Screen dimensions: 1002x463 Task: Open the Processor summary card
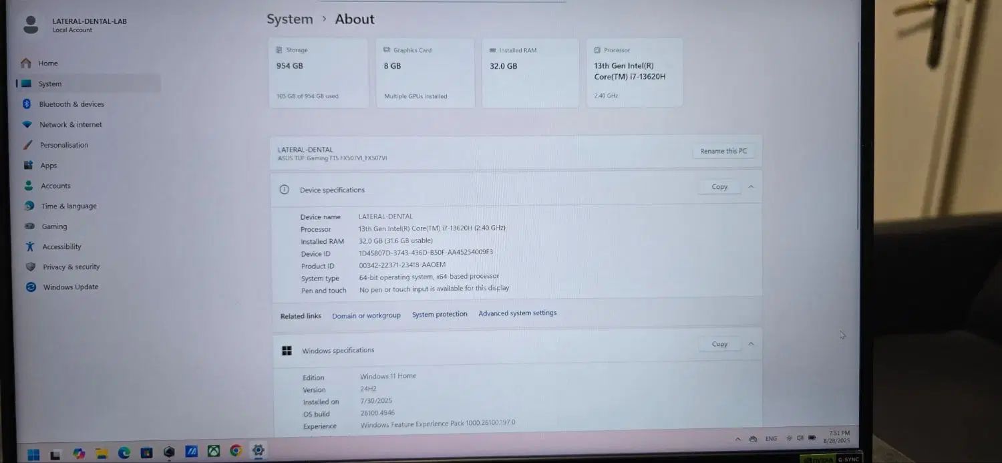[635, 73]
